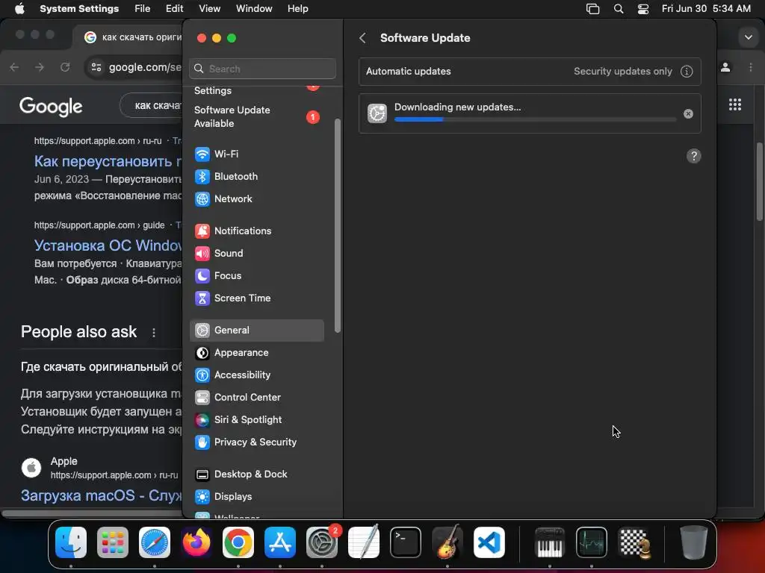Image resolution: width=765 pixels, height=573 pixels.
Task: Open the Edit menu
Action: tap(174, 9)
